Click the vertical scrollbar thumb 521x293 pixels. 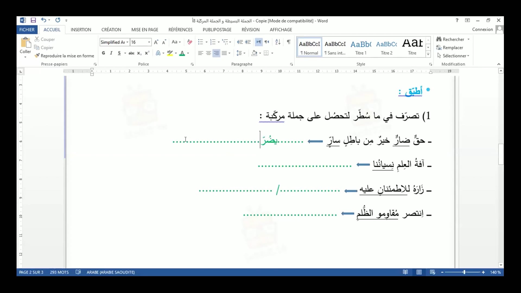(x=501, y=154)
